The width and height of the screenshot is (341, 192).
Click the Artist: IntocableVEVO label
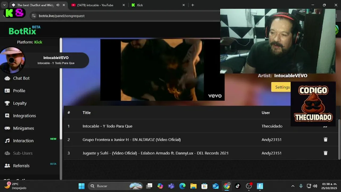click(x=282, y=75)
